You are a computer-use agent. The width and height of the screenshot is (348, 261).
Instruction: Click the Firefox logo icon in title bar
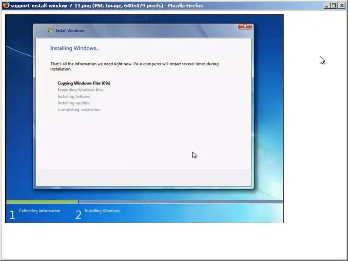click(6, 5)
